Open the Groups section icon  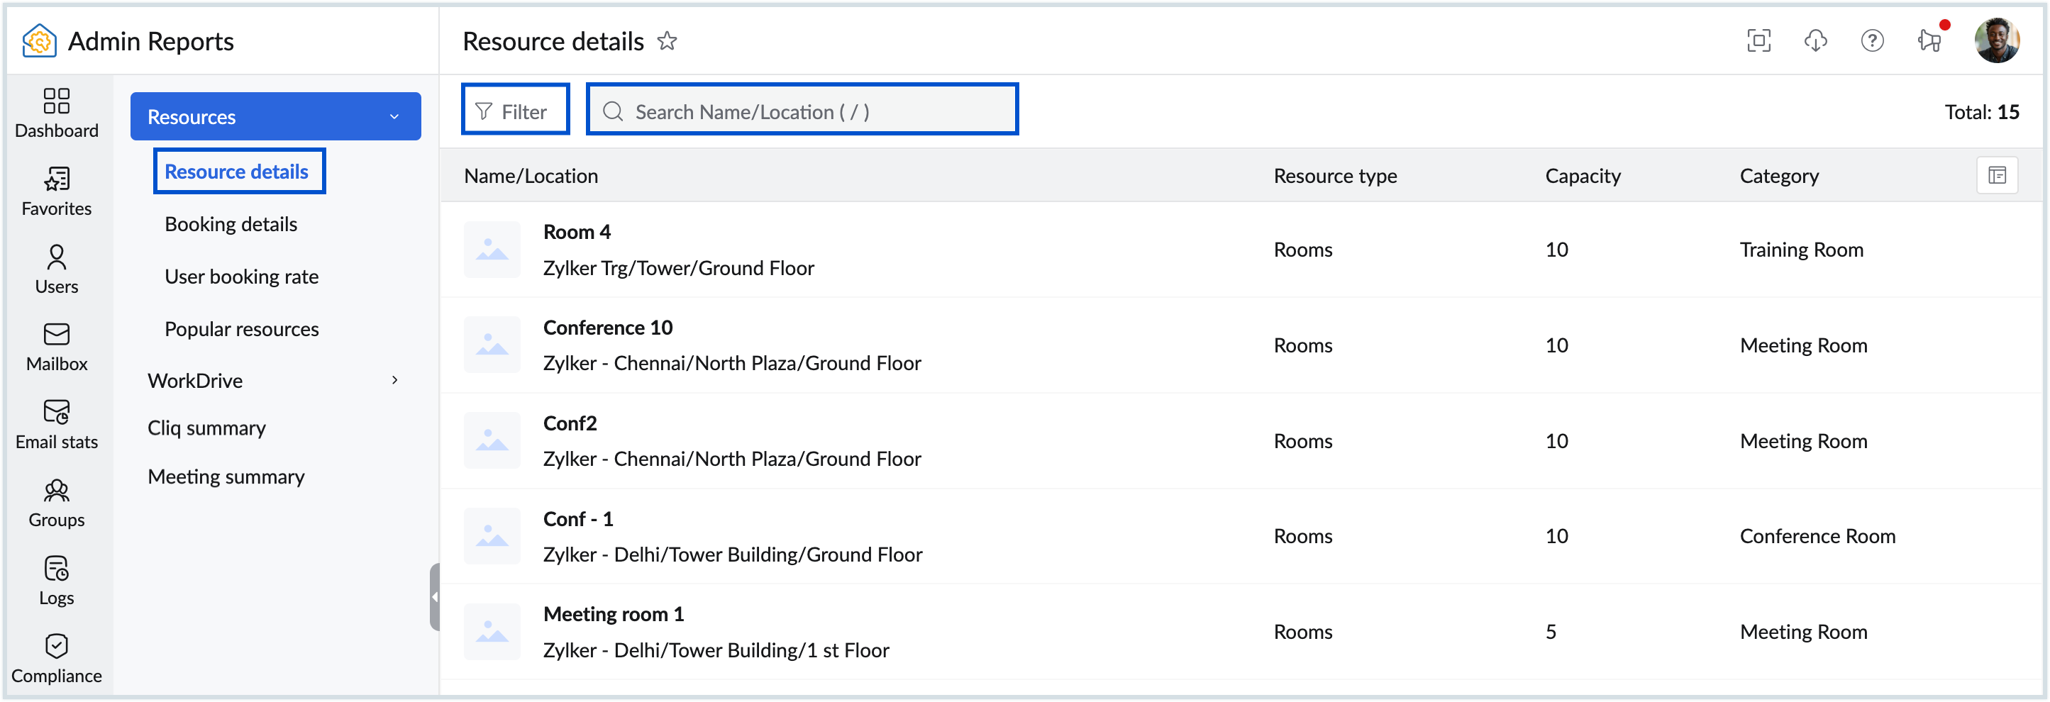[57, 502]
